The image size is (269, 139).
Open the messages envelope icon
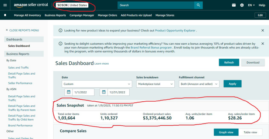coord(234,5)
